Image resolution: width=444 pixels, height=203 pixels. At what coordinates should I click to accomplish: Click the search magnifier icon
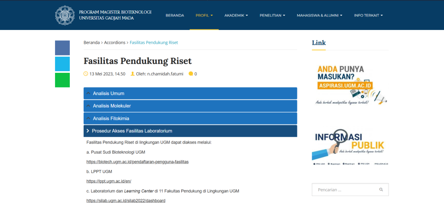(381, 190)
